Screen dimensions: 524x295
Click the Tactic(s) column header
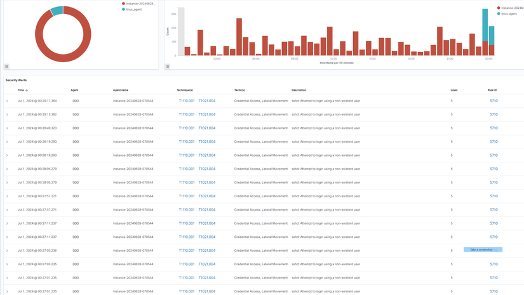pos(239,90)
